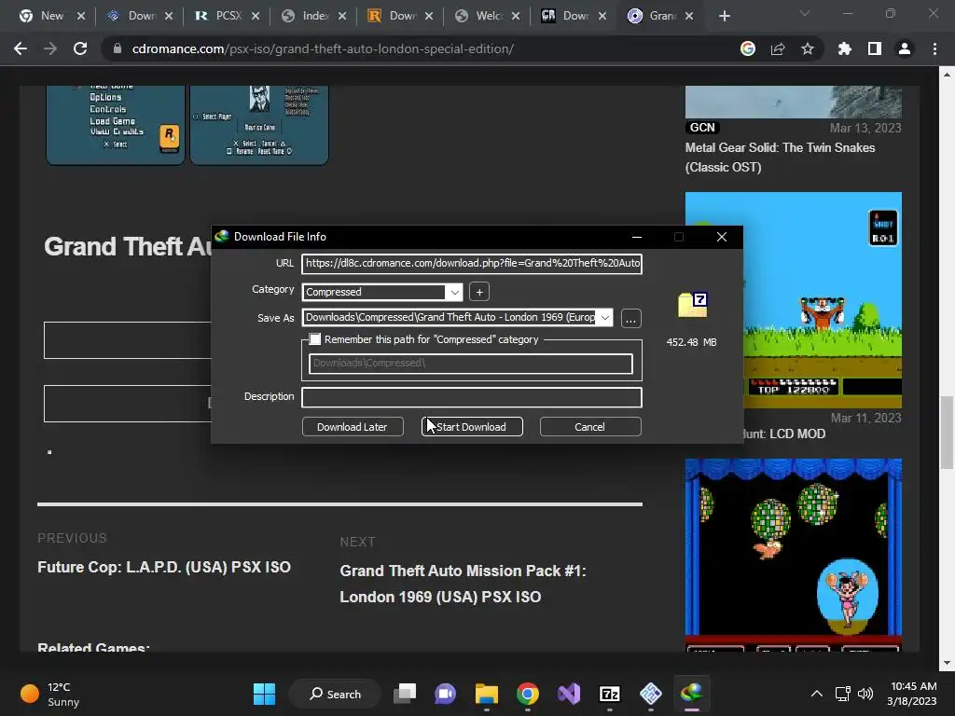The width and height of the screenshot is (955, 716).
Task: Show hidden system tray icons
Action: coord(817,694)
